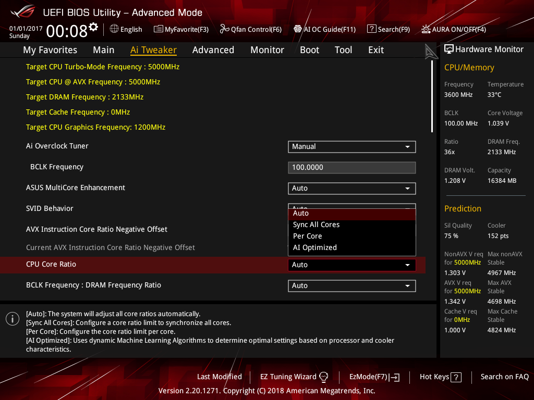This screenshot has width=534, height=400.
Task: Switch to EzMode(F7)
Action: [x=374, y=377]
